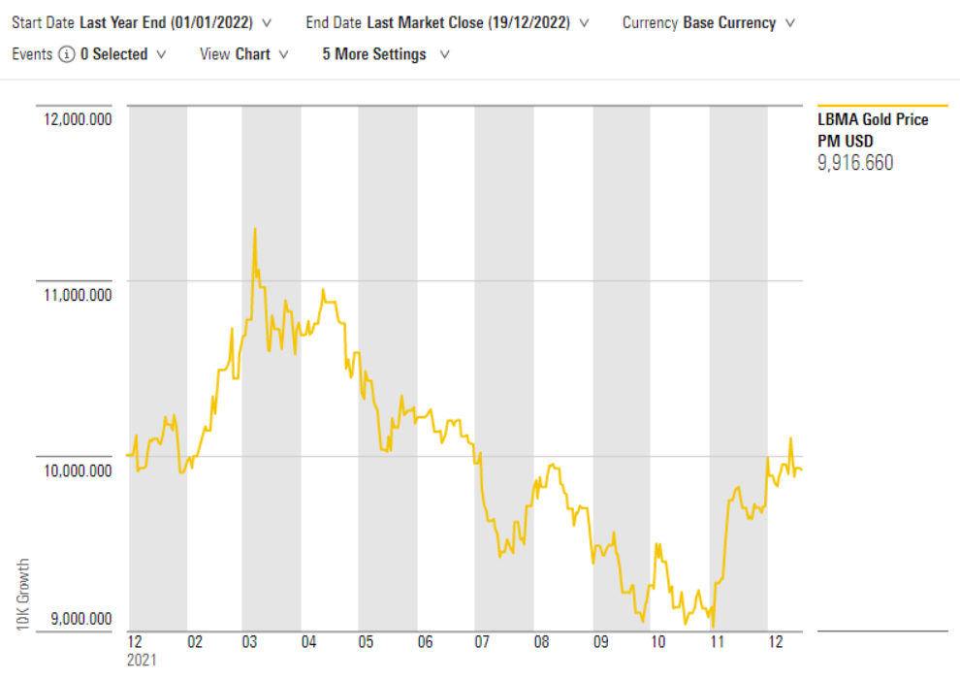
Task: Click the 10K Growth axis title
Action: (23, 595)
